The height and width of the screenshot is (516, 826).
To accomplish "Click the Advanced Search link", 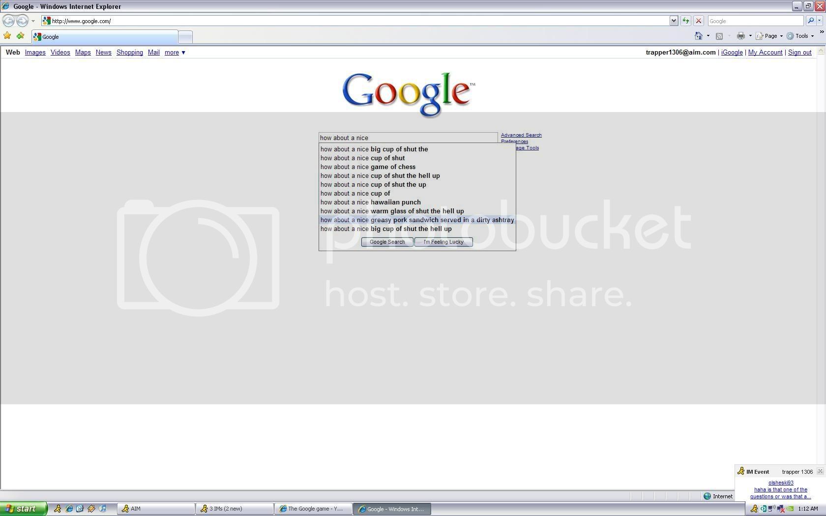I will 521,135.
